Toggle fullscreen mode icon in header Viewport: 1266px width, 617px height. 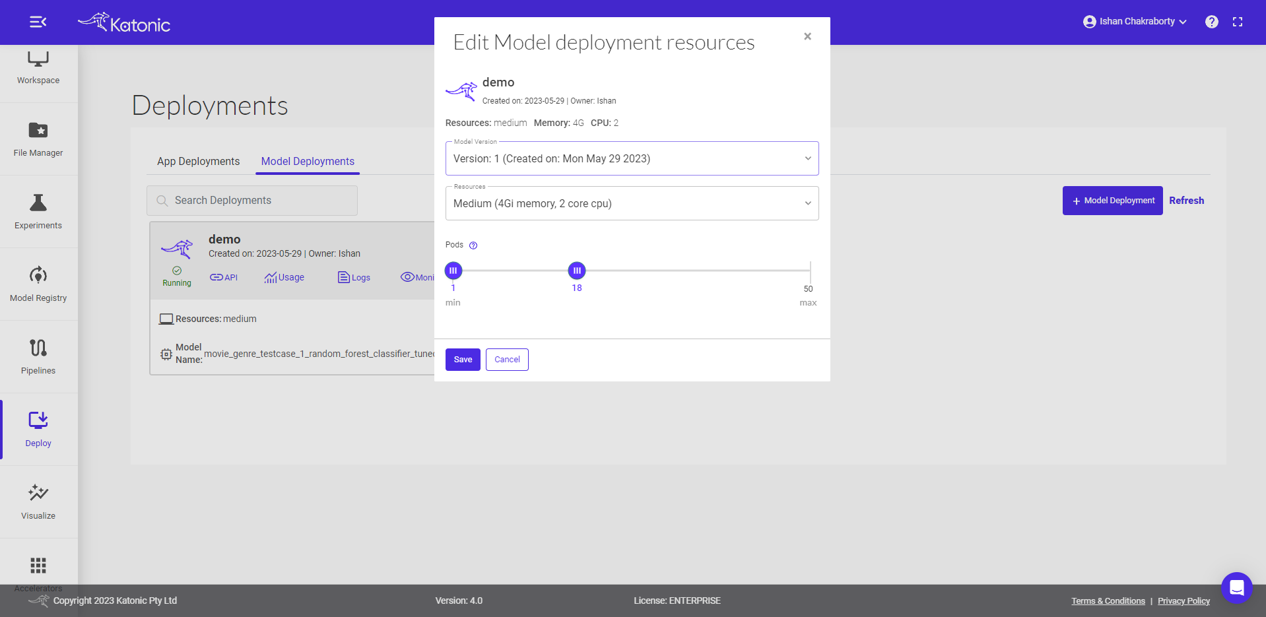[1238, 22]
